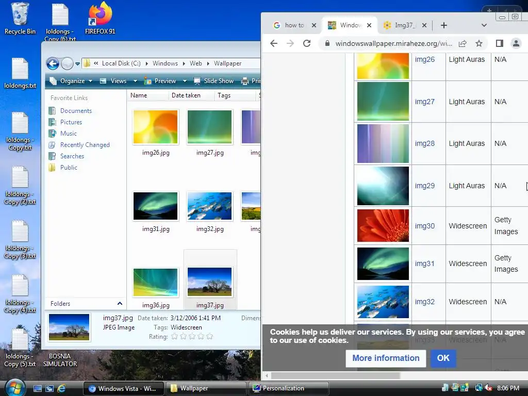The image size is (528, 396).
Task: Open the Recycle Bin desktop icon
Action: [x=20, y=19]
